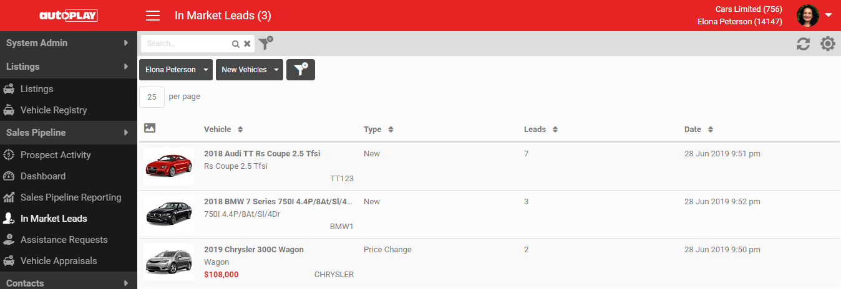Viewport: 841px width, 289px height.
Task: Click the per page number field
Action: click(x=152, y=97)
